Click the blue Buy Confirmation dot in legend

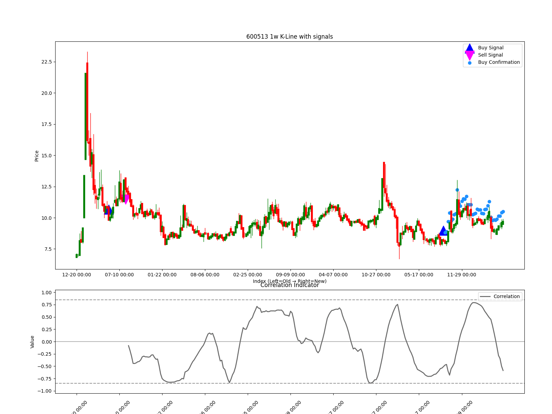click(x=470, y=63)
